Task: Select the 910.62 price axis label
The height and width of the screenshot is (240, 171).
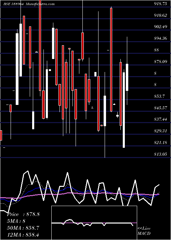Action: (x=160, y=15)
